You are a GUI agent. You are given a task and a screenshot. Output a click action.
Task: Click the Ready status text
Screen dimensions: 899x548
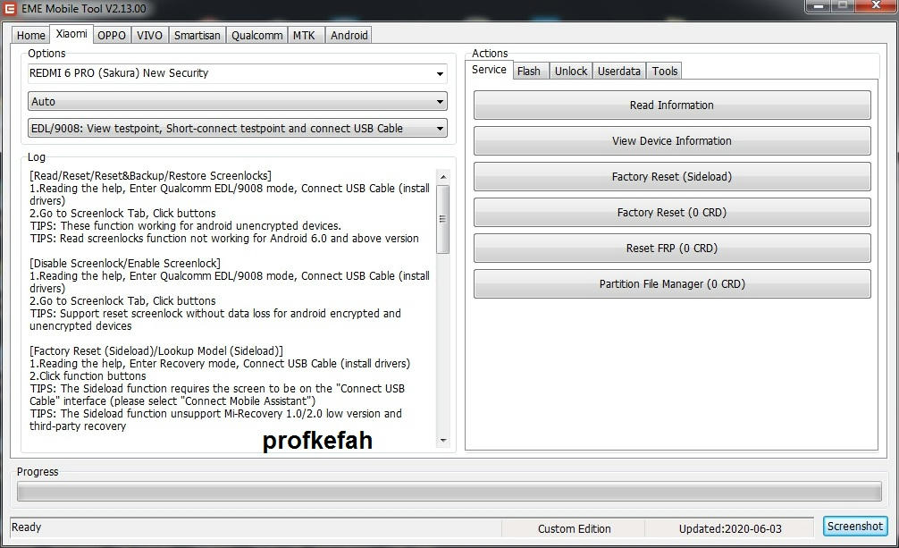27,527
